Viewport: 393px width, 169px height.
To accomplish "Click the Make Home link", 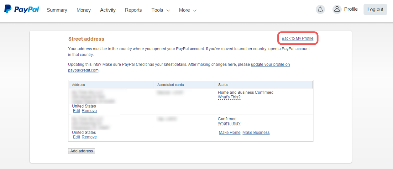I will pos(230,133).
